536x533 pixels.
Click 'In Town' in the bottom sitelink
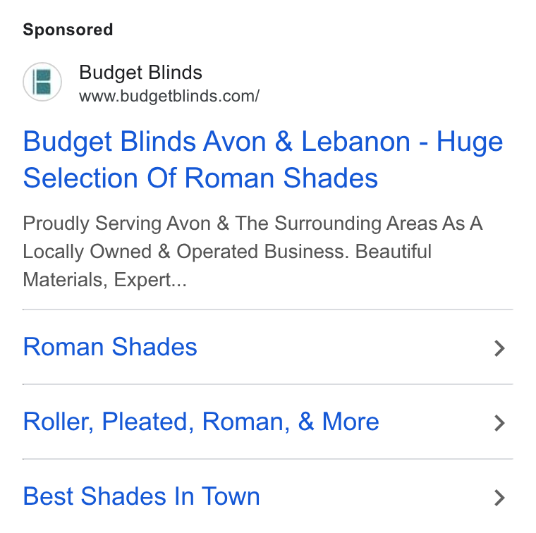[217, 496]
